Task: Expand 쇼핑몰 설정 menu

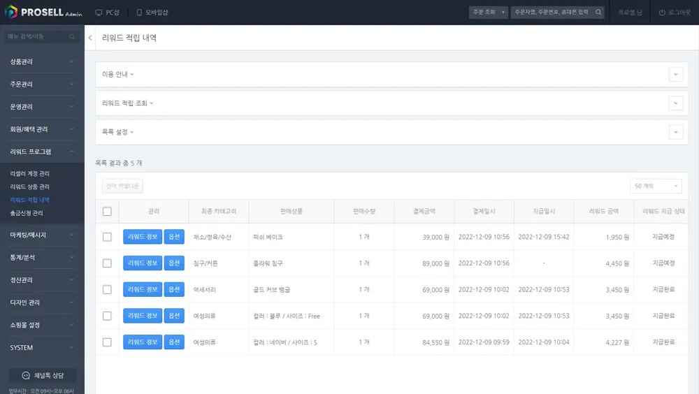Action: pyautogui.click(x=43, y=325)
